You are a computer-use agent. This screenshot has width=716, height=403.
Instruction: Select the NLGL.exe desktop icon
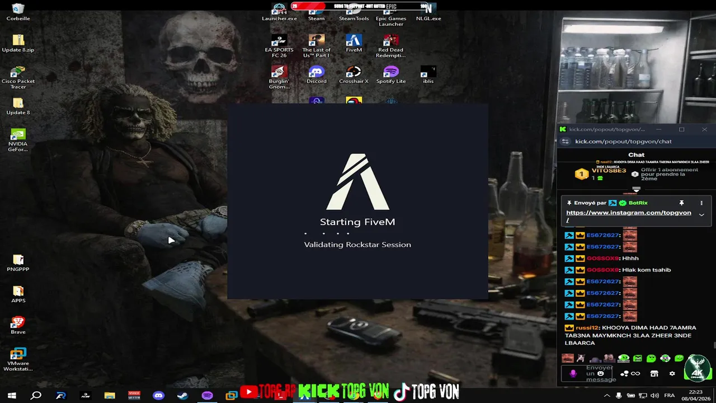428,12
